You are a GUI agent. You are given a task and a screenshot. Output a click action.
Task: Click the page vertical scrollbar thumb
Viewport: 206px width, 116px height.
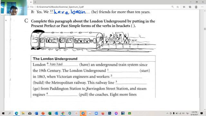coord(205,29)
